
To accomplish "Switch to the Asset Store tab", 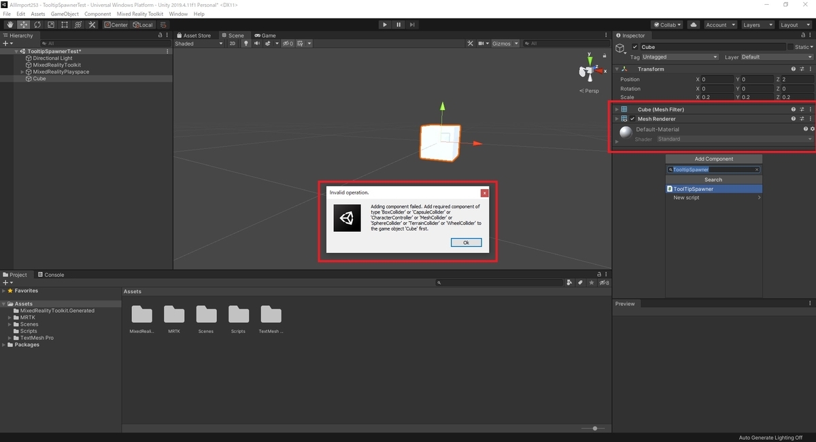I will click(x=193, y=35).
